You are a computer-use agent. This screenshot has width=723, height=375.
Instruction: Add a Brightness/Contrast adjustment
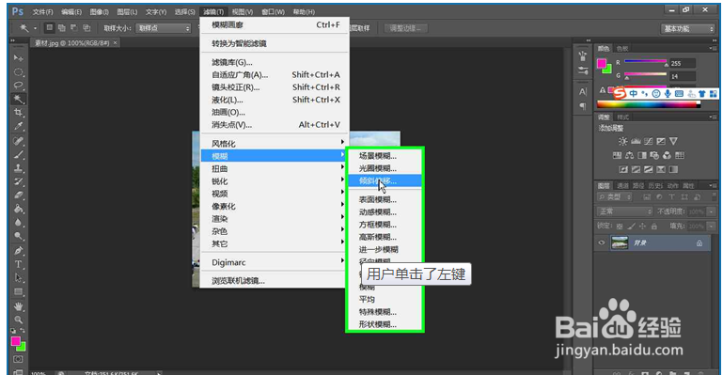point(623,141)
